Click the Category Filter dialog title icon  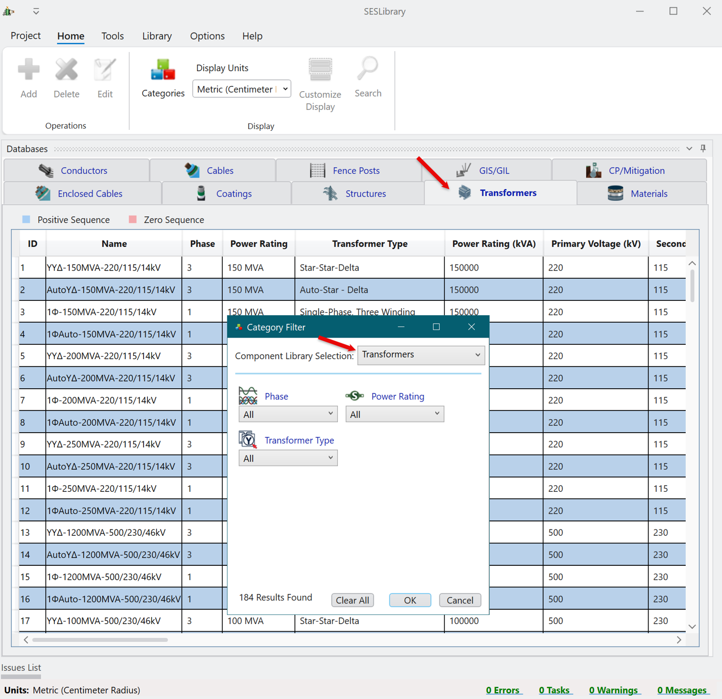[x=239, y=327]
